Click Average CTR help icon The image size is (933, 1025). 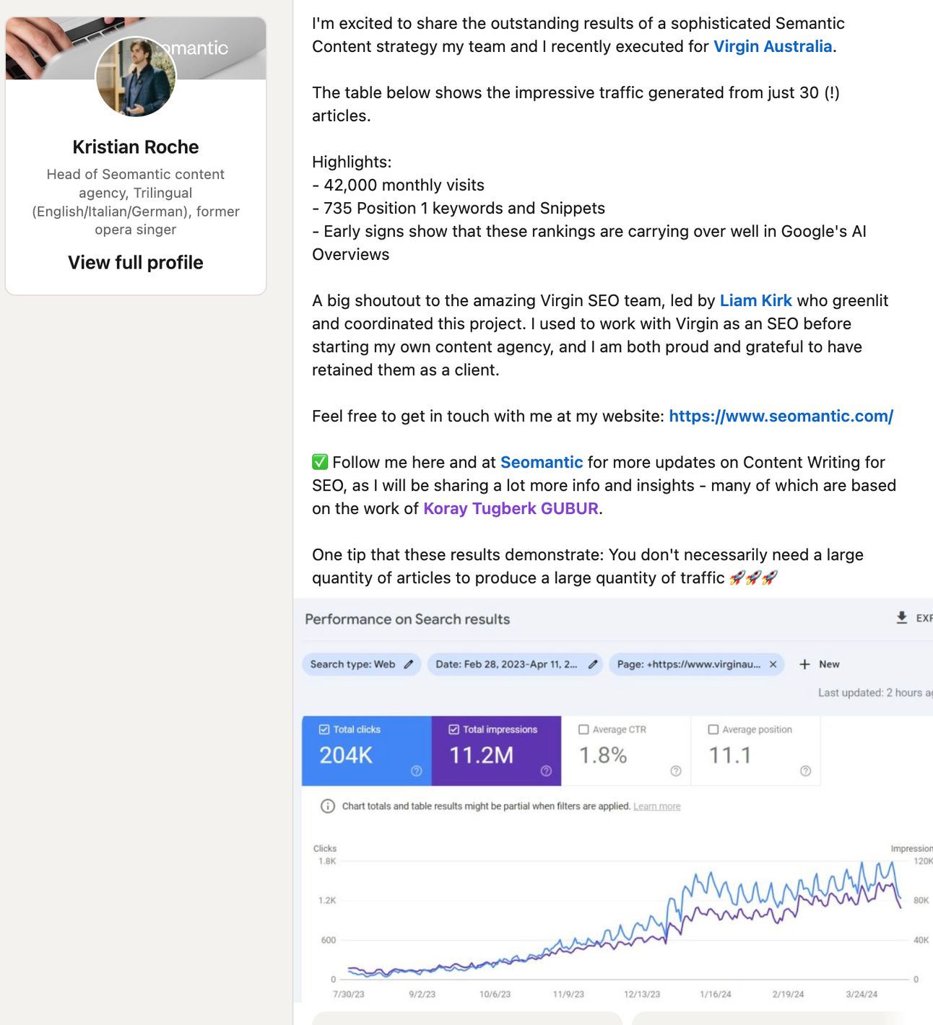point(676,771)
